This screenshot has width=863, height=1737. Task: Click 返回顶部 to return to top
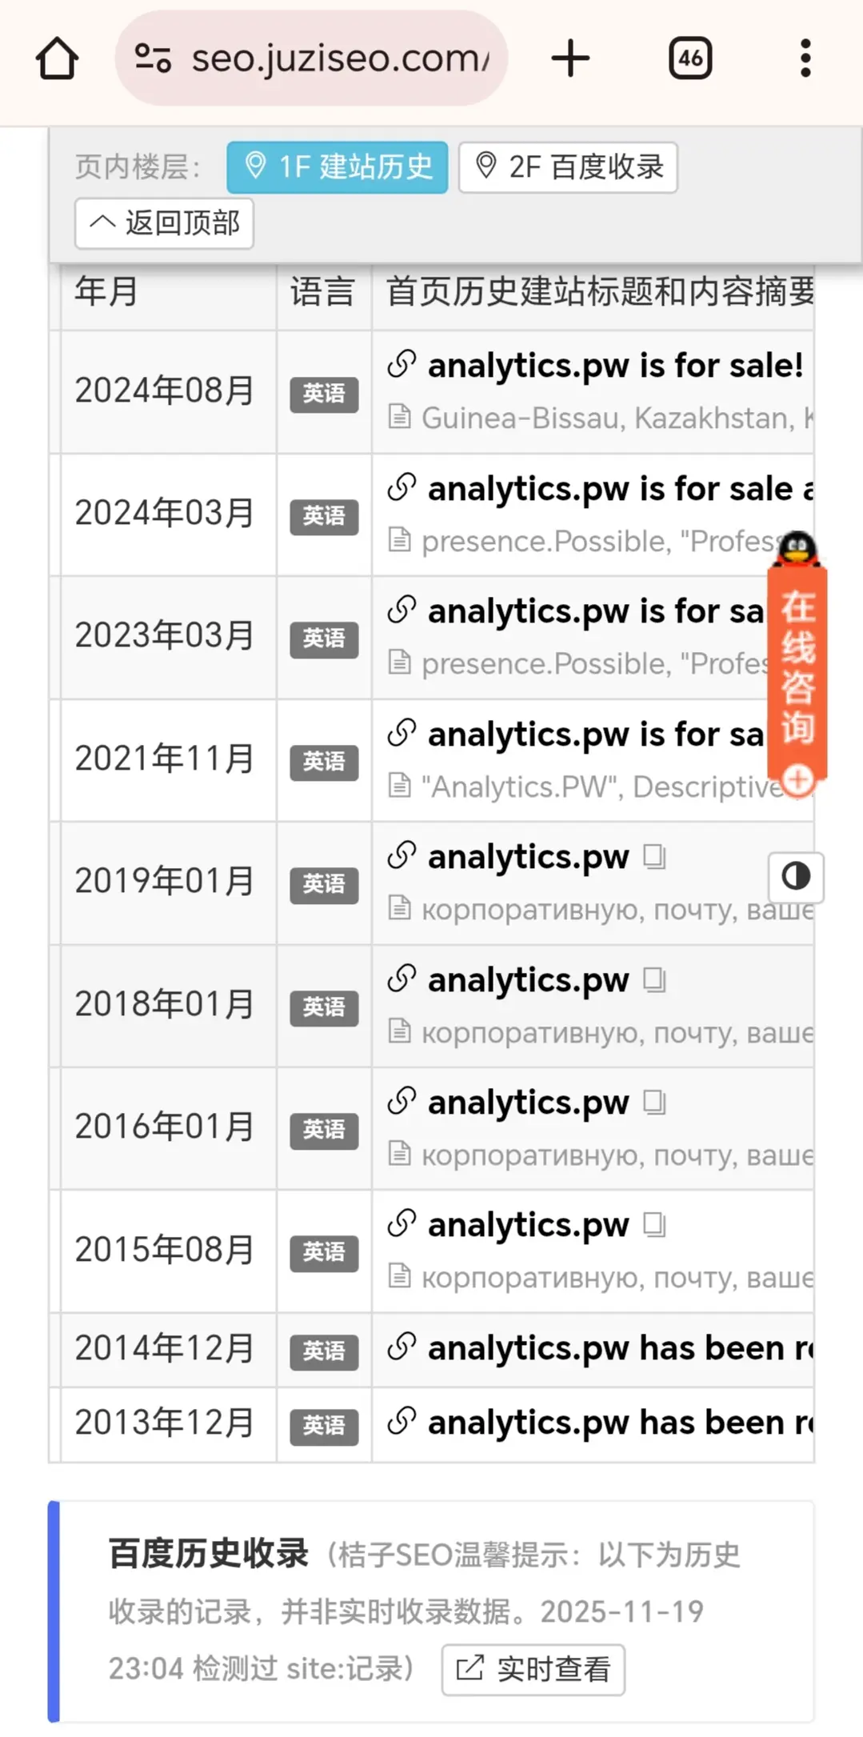[163, 224]
